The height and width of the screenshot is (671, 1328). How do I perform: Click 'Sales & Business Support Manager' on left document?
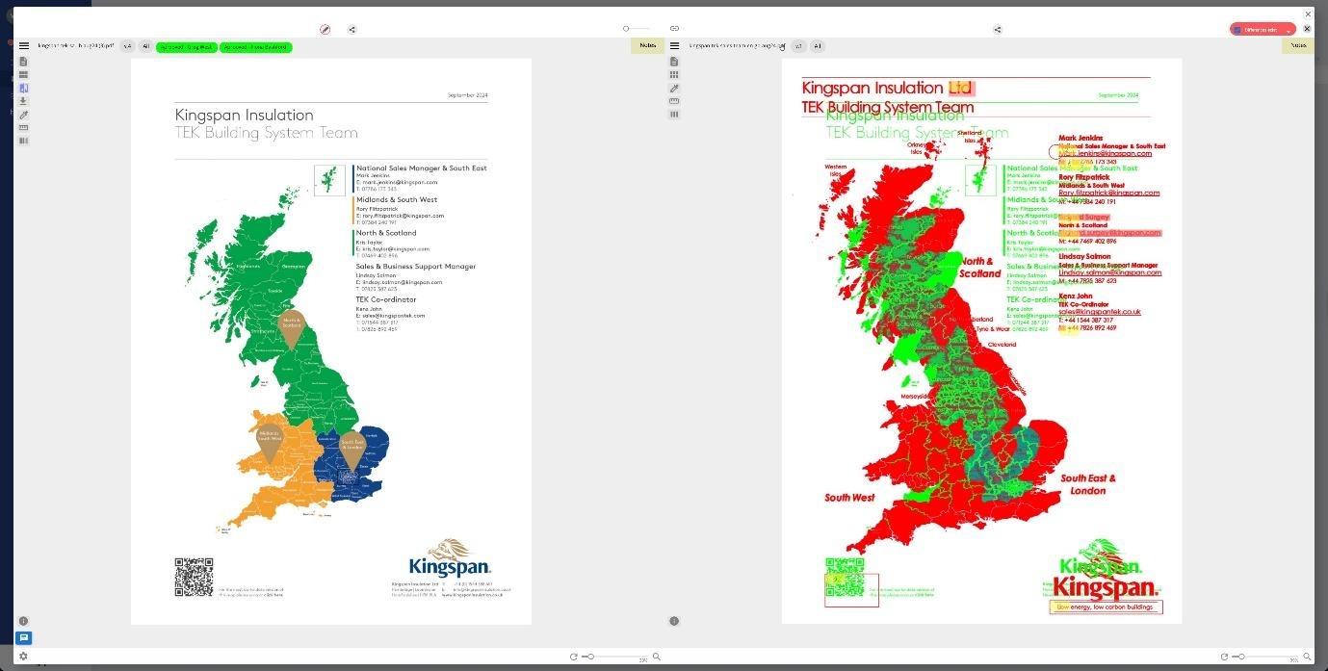416,266
